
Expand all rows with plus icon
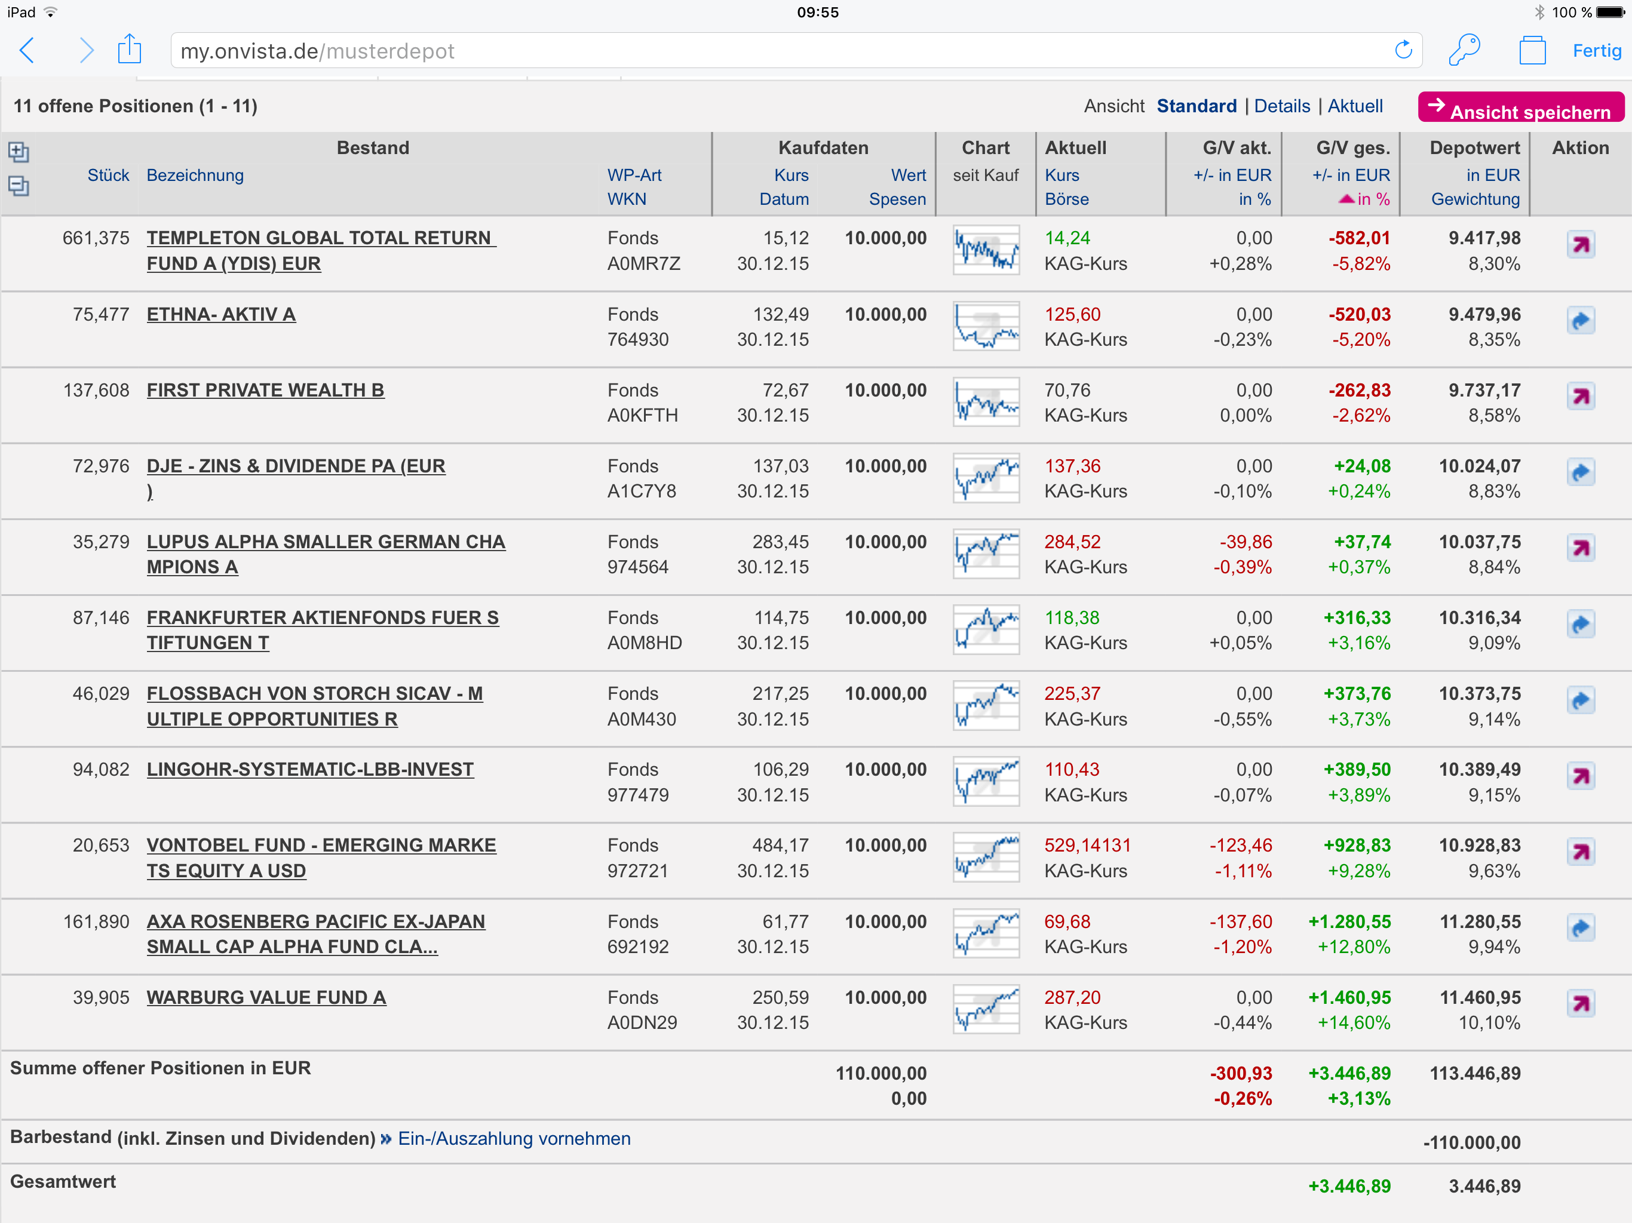pos(18,152)
